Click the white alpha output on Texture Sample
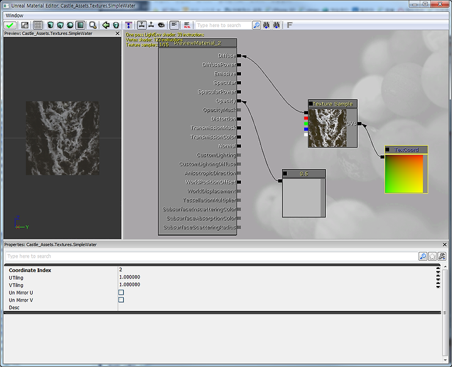Viewport: 452px width, 367px height. tap(306, 134)
